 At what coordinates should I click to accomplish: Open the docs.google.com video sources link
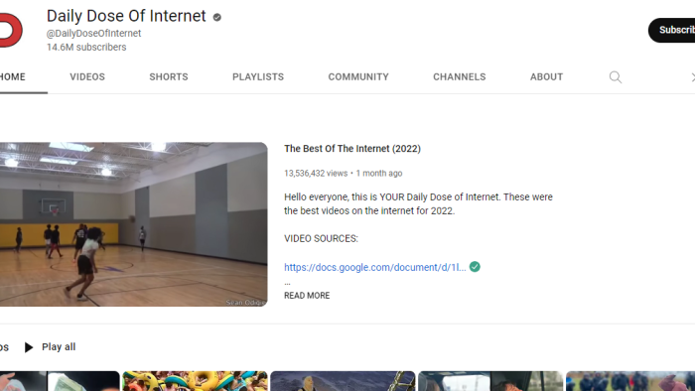pyautogui.click(x=375, y=267)
